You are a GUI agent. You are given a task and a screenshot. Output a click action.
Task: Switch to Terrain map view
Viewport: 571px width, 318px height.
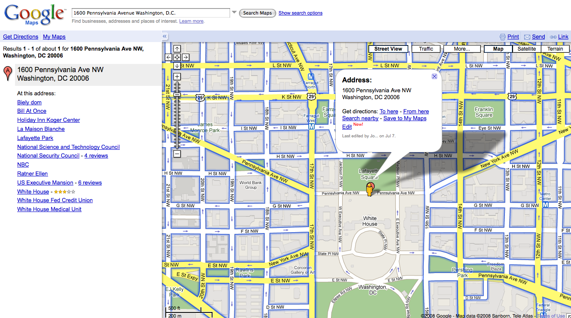tap(555, 49)
